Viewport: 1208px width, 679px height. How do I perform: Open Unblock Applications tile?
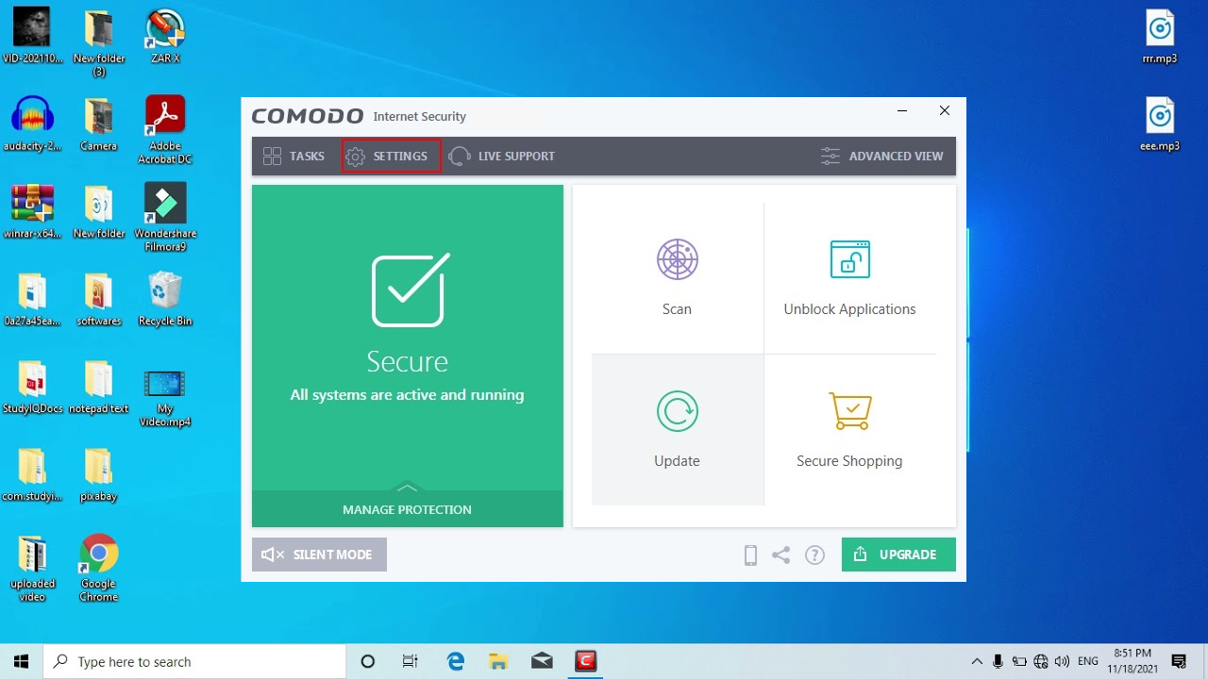click(849, 278)
